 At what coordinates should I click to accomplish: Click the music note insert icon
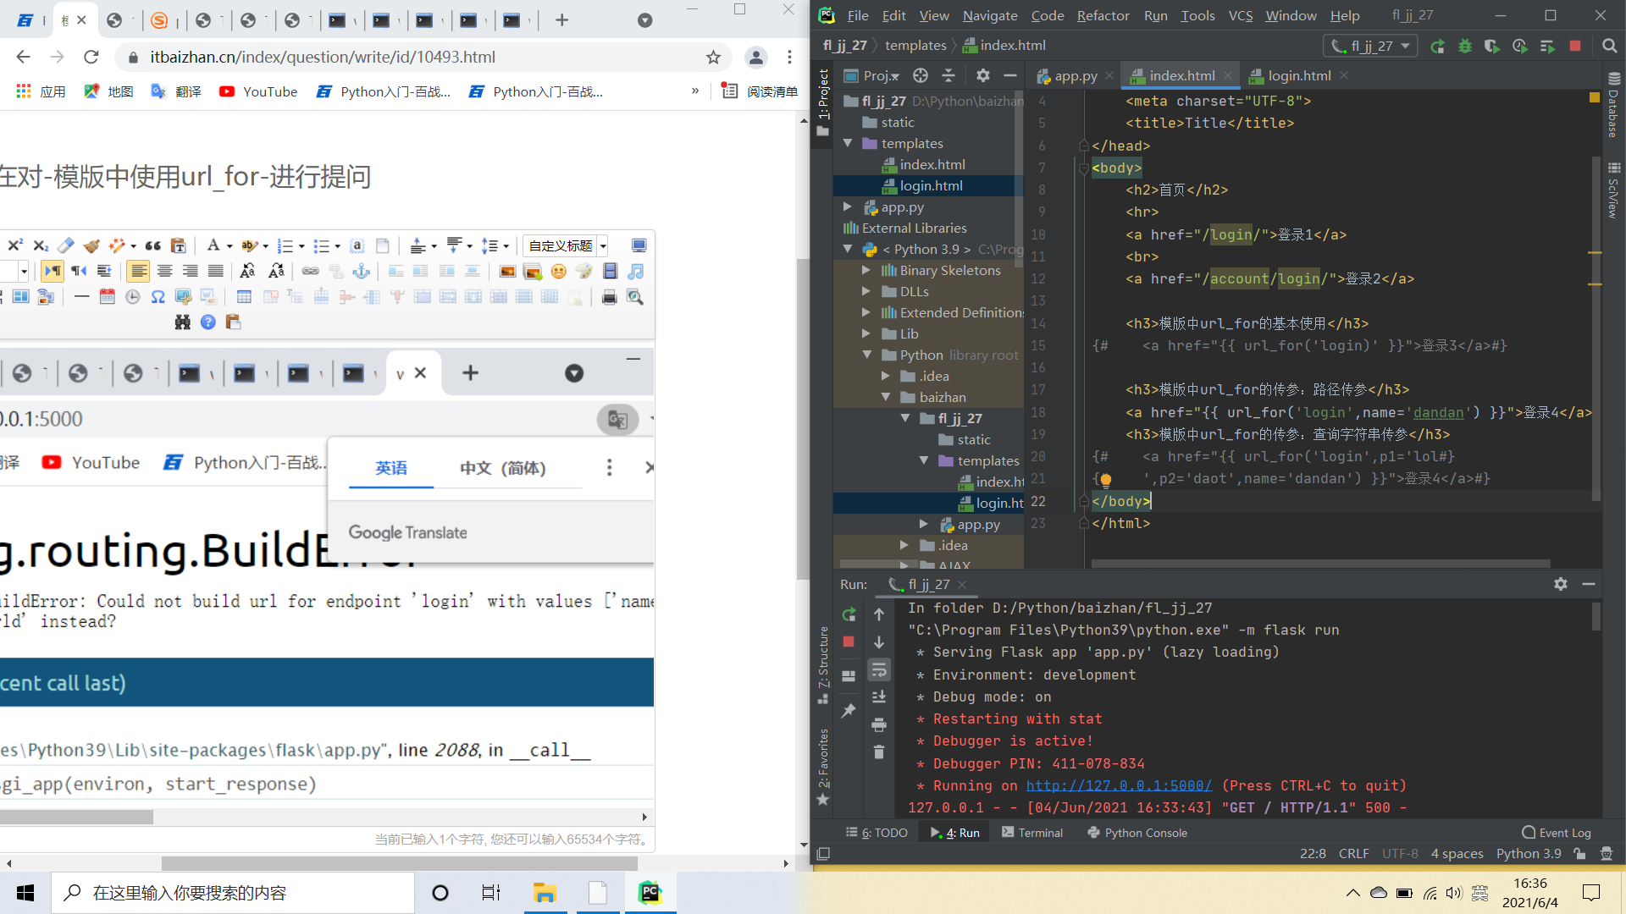[x=636, y=271]
